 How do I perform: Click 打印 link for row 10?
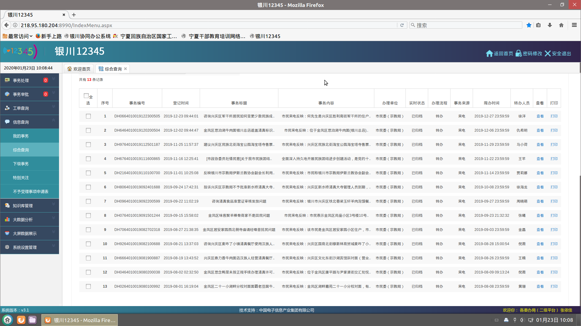coord(554,244)
